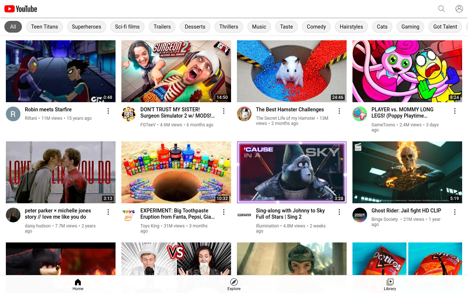The width and height of the screenshot is (468, 293).
Task: Open the account profile icon
Action: click(459, 9)
